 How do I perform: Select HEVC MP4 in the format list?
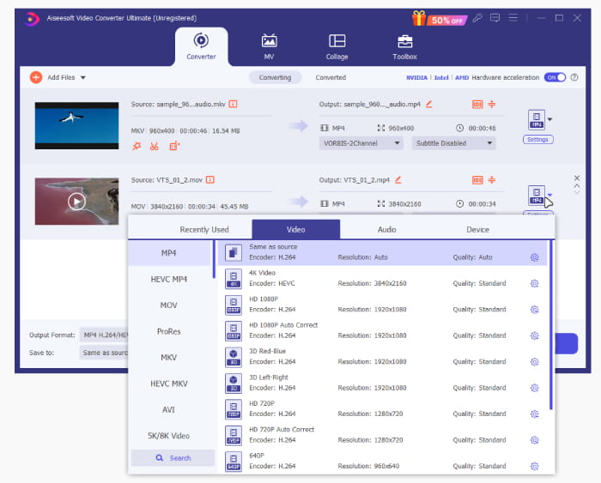[168, 279]
